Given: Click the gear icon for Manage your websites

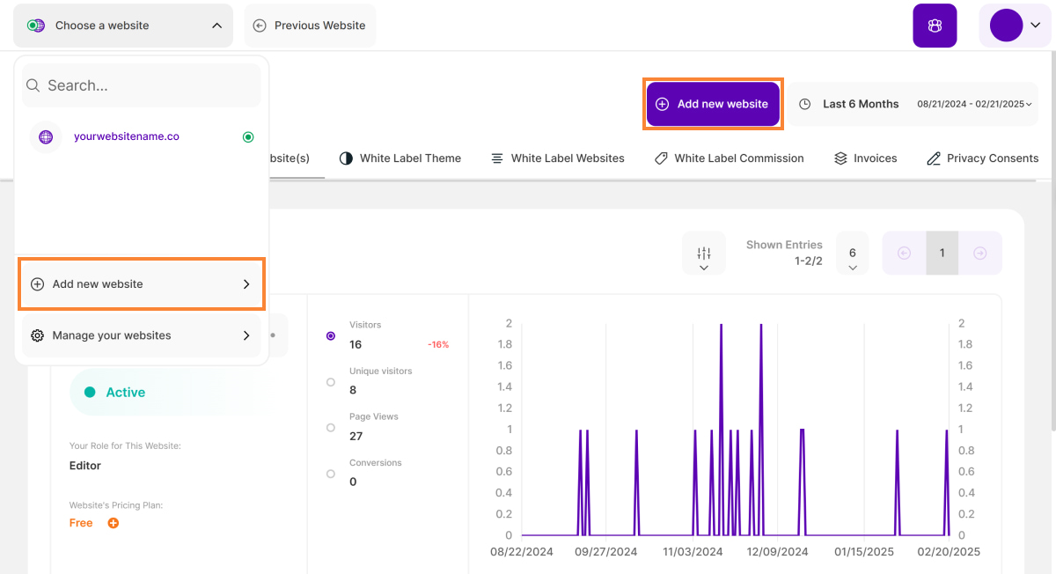Looking at the screenshot, I should [37, 335].
